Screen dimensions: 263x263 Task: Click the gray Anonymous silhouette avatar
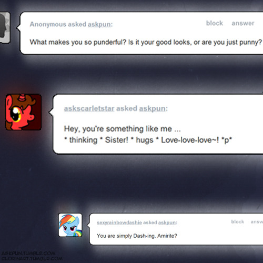5,27
